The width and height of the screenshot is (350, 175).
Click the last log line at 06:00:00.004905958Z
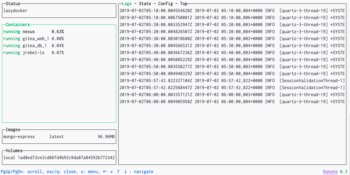[x=232, y=102]
